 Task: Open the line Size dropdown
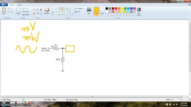coord(89,12)
